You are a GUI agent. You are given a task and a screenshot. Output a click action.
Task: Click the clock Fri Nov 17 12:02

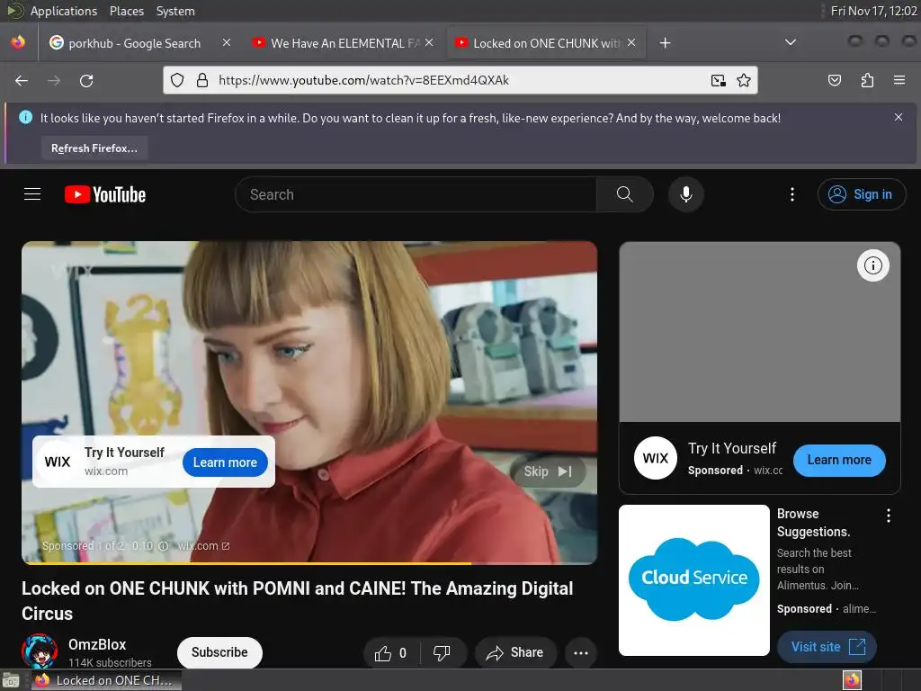[x=873, y=11]
